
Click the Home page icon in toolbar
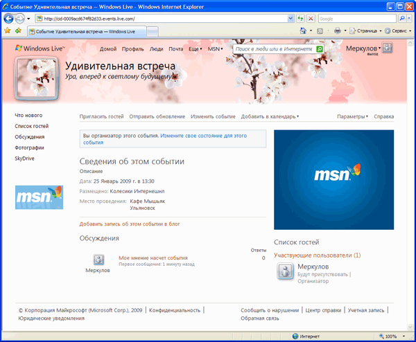tap(303, 30)
